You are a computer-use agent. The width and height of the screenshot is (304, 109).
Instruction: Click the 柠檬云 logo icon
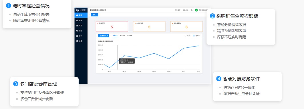click(77, 10)
